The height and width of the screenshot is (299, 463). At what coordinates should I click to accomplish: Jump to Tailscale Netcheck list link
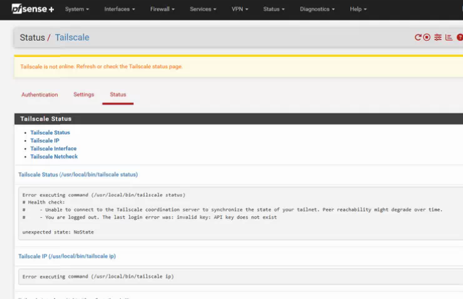tap(54, 156)
